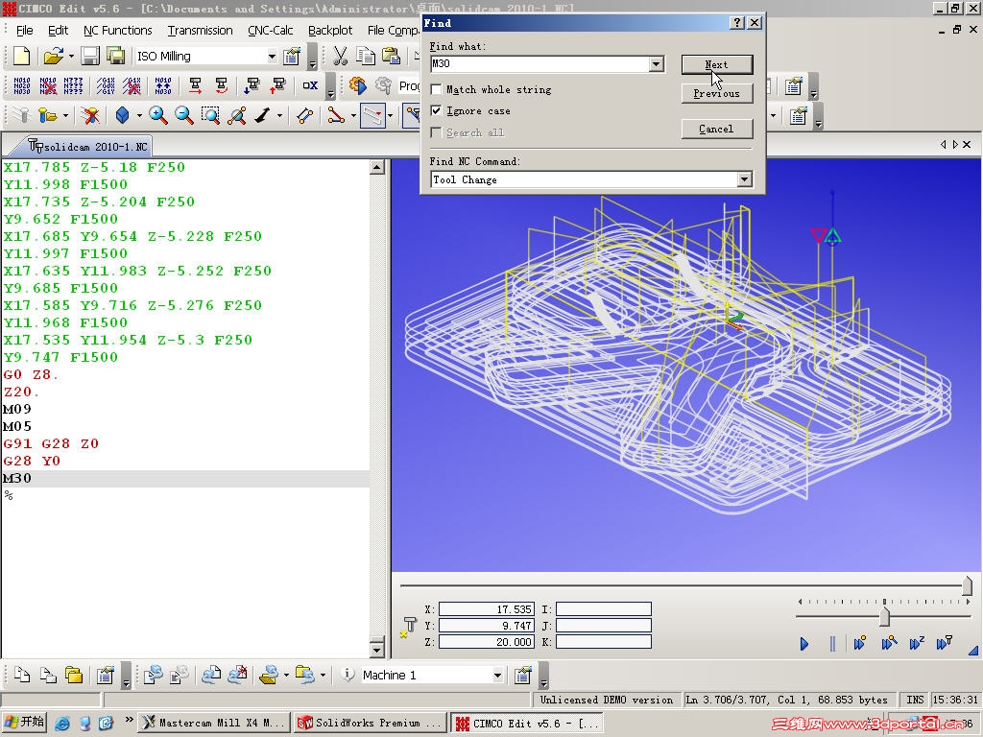Start the backplot simulation playback

(804, 644)
